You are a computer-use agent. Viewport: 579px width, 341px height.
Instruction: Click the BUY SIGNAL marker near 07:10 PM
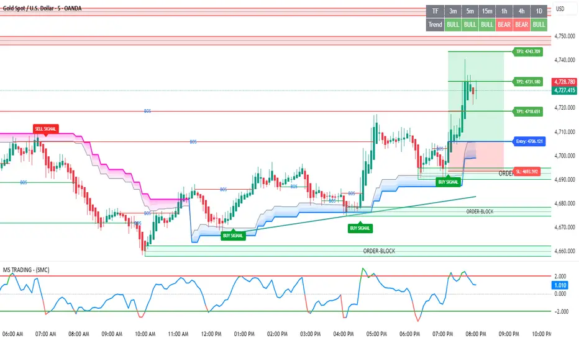pyautogui.click(x=449, y=182)
